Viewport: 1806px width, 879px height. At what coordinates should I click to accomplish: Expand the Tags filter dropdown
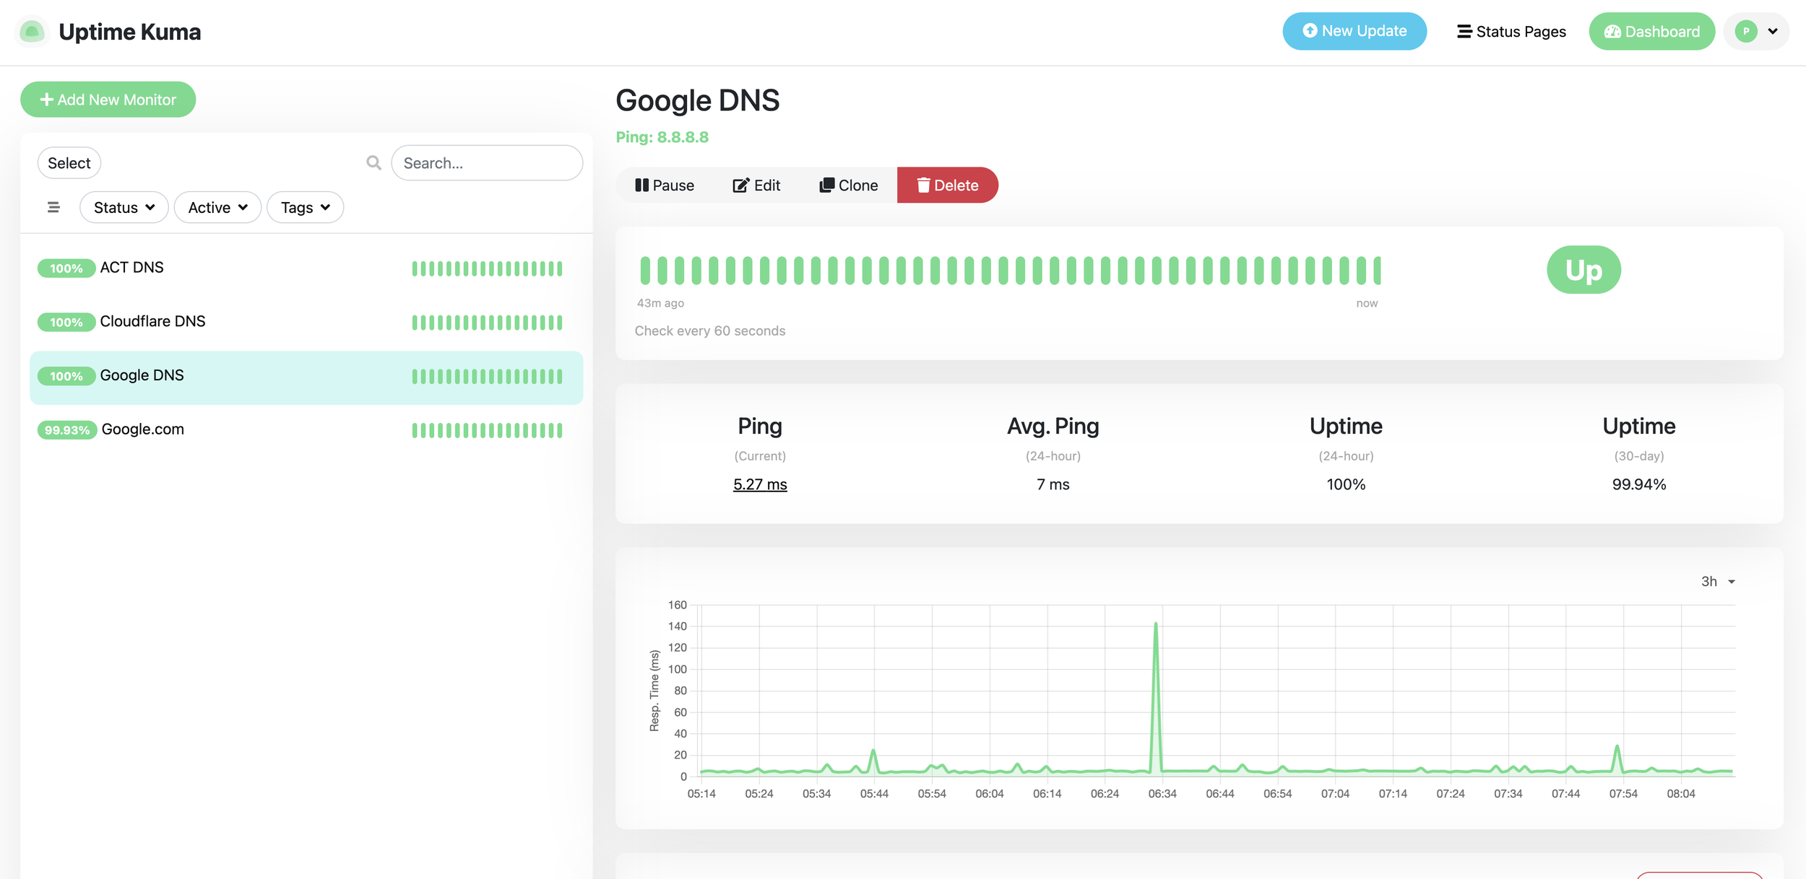(305, 208)
